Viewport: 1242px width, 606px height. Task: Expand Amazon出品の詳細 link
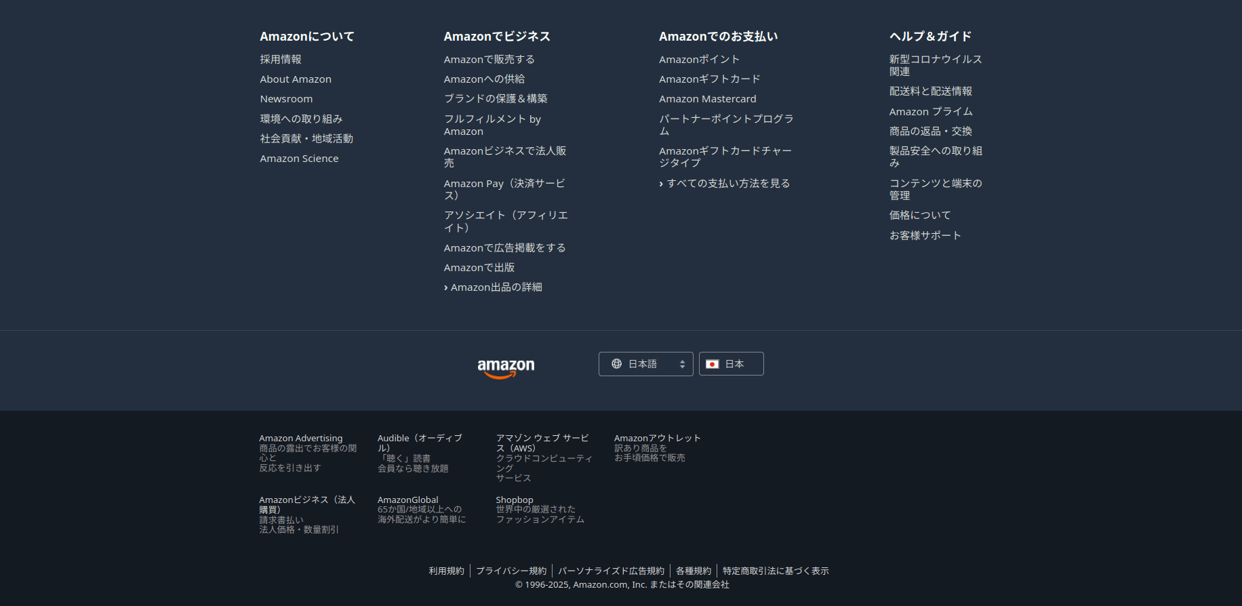pos(496,287)
